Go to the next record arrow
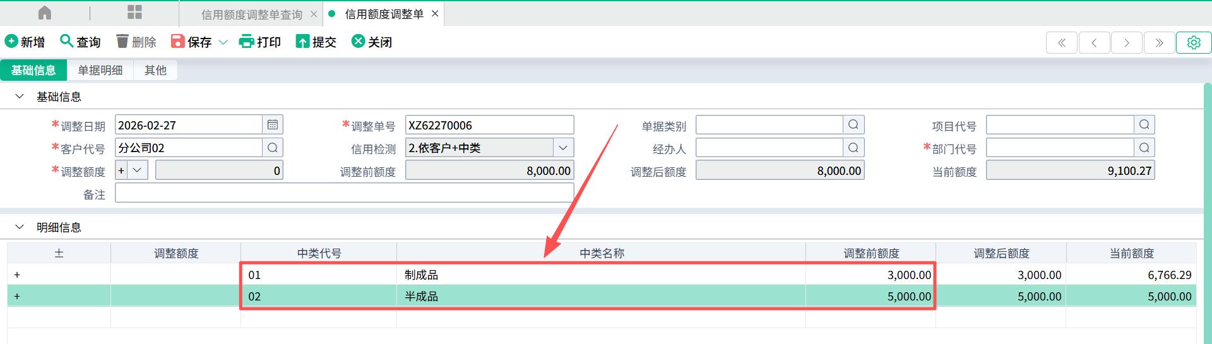 pos(1127,42)
